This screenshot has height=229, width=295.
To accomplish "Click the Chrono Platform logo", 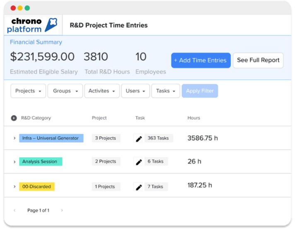I will (x=32, y=25).
